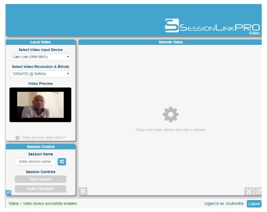The width and height of the screenshot is (267, 212).
Task: Open the Video Resolution & Bitrate dropdown
Action: click(40, 74)
